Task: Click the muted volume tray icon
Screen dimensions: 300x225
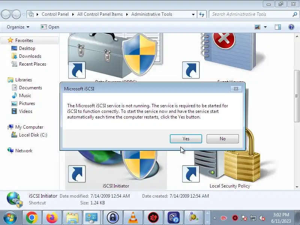Action: tap(262, 218)
